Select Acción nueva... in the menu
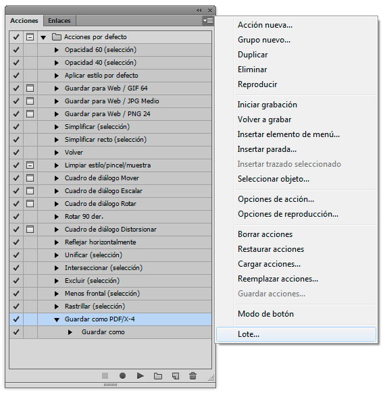This screenshot has width=385, height=397. pyautogui.click(x=265, y=25)
